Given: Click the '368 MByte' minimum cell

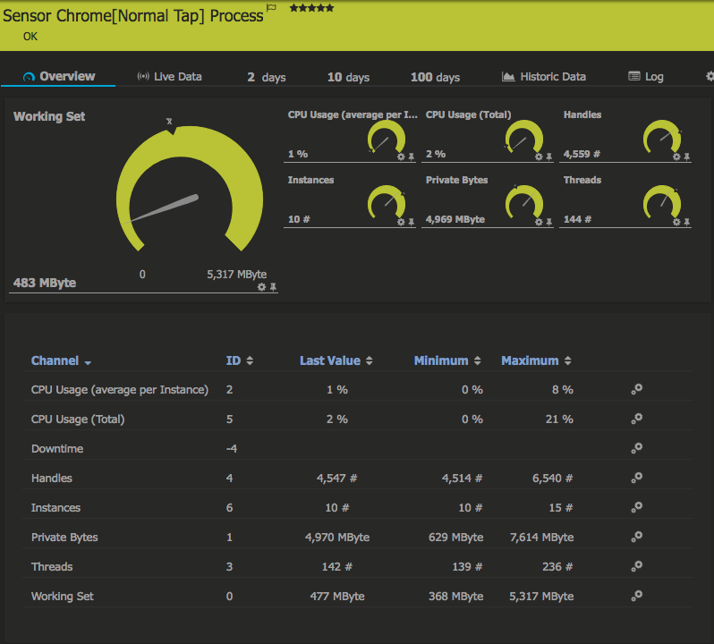Looking at the screenshot, I should (455, 597).
